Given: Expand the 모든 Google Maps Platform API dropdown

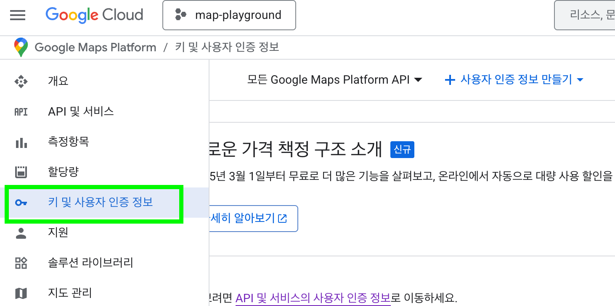Looking at the screenshot, I should tap(335, 80).
